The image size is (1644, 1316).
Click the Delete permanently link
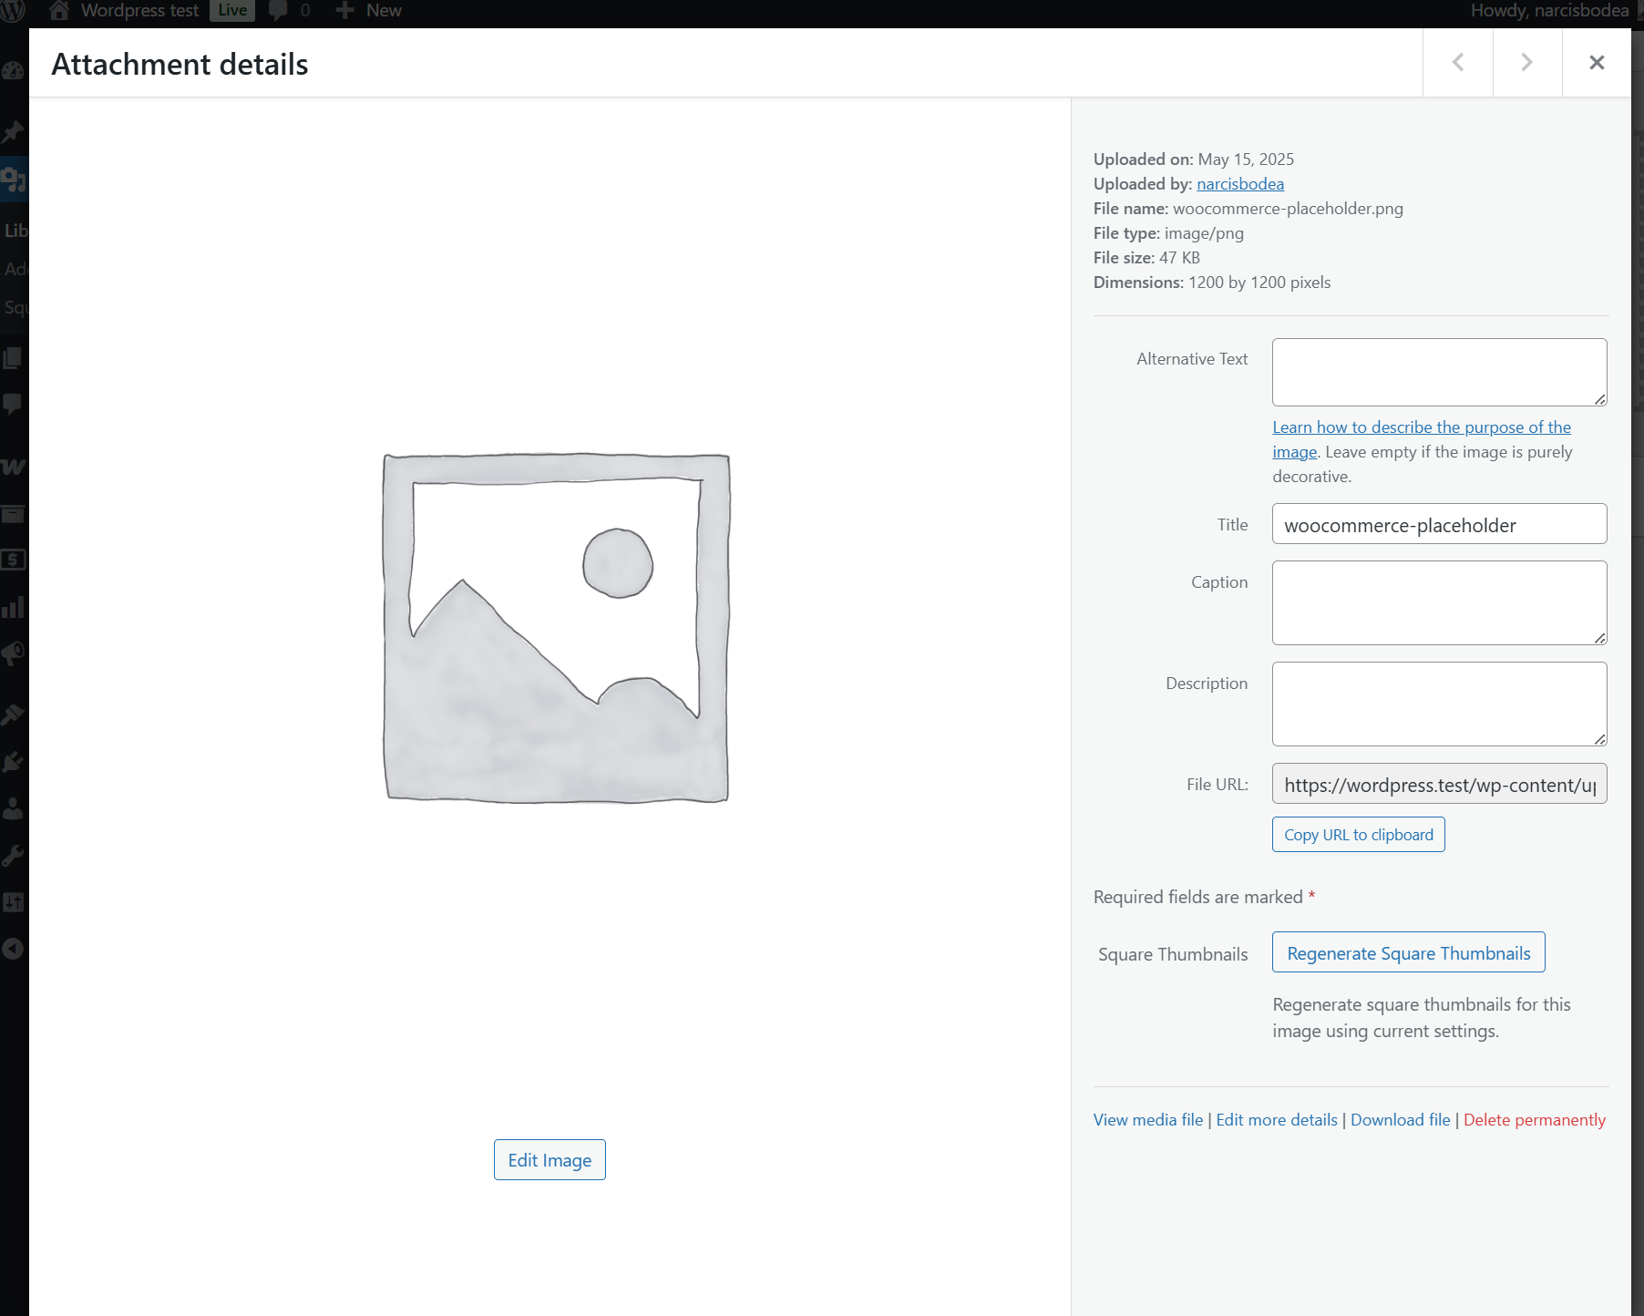click(1535, 1120)
